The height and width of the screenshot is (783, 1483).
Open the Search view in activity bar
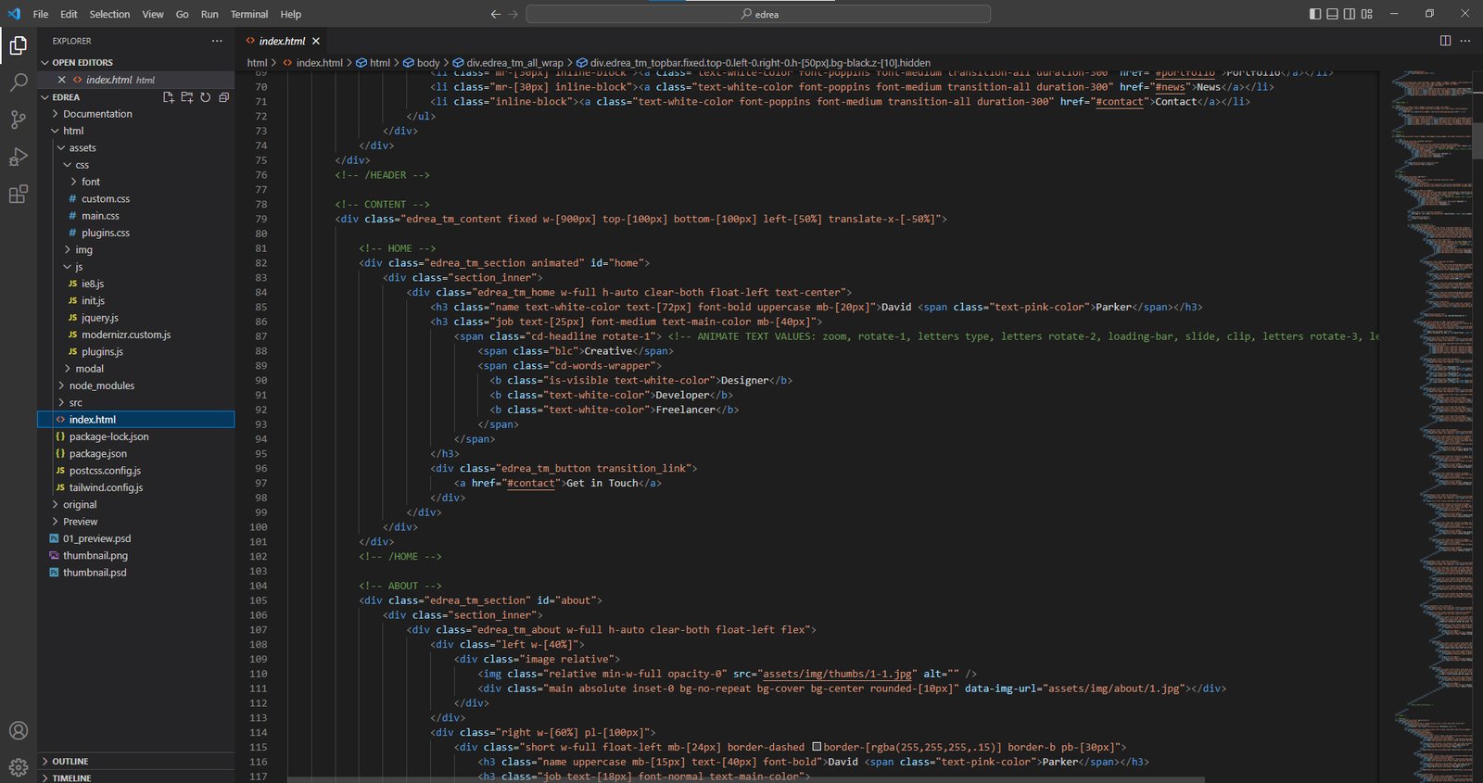(x=19, y=82)
